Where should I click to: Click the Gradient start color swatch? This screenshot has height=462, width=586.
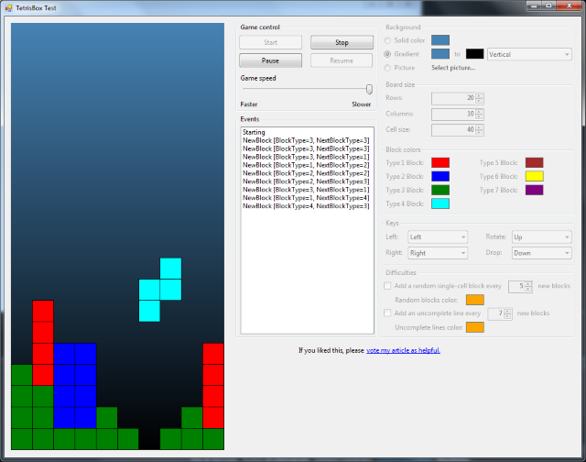click(x=440, y=54)
